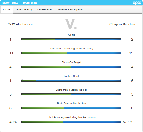Screen dimensions: 143x132
Task: Click the Shots On Target bar
Action: (x=71, y=67)
